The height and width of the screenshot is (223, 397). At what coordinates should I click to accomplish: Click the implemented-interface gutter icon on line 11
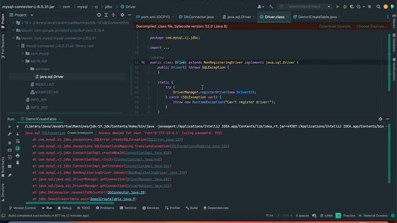tap(143, 63)
